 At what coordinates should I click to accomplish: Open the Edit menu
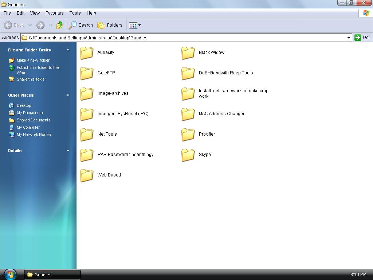[20, 13]
